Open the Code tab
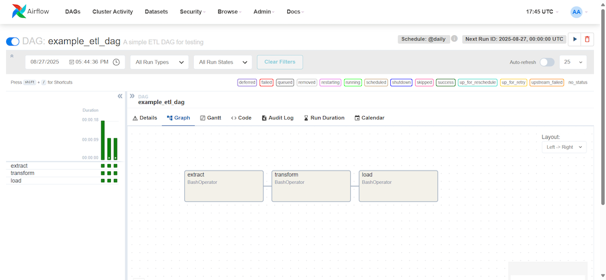606x280 pixels. click(x=241, y=118)
